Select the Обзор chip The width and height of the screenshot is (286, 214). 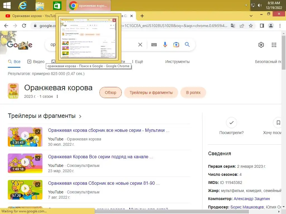click(x=111, y=93)
